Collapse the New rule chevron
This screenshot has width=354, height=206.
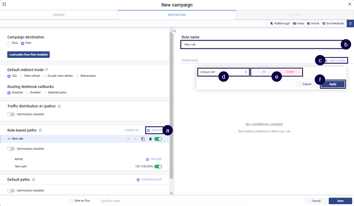tap(9, 139)
